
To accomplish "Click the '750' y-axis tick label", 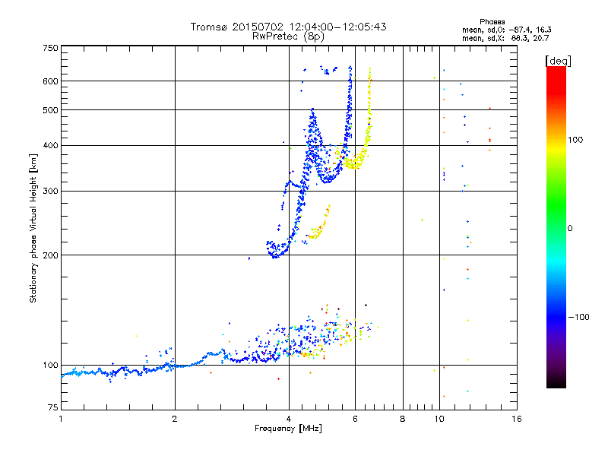I will coord(50,48).
